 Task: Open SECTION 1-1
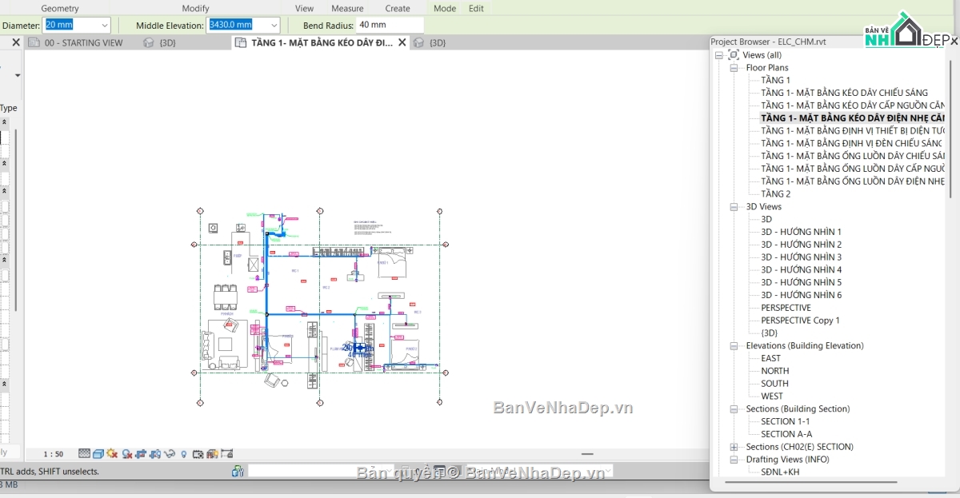click(785, 421)
